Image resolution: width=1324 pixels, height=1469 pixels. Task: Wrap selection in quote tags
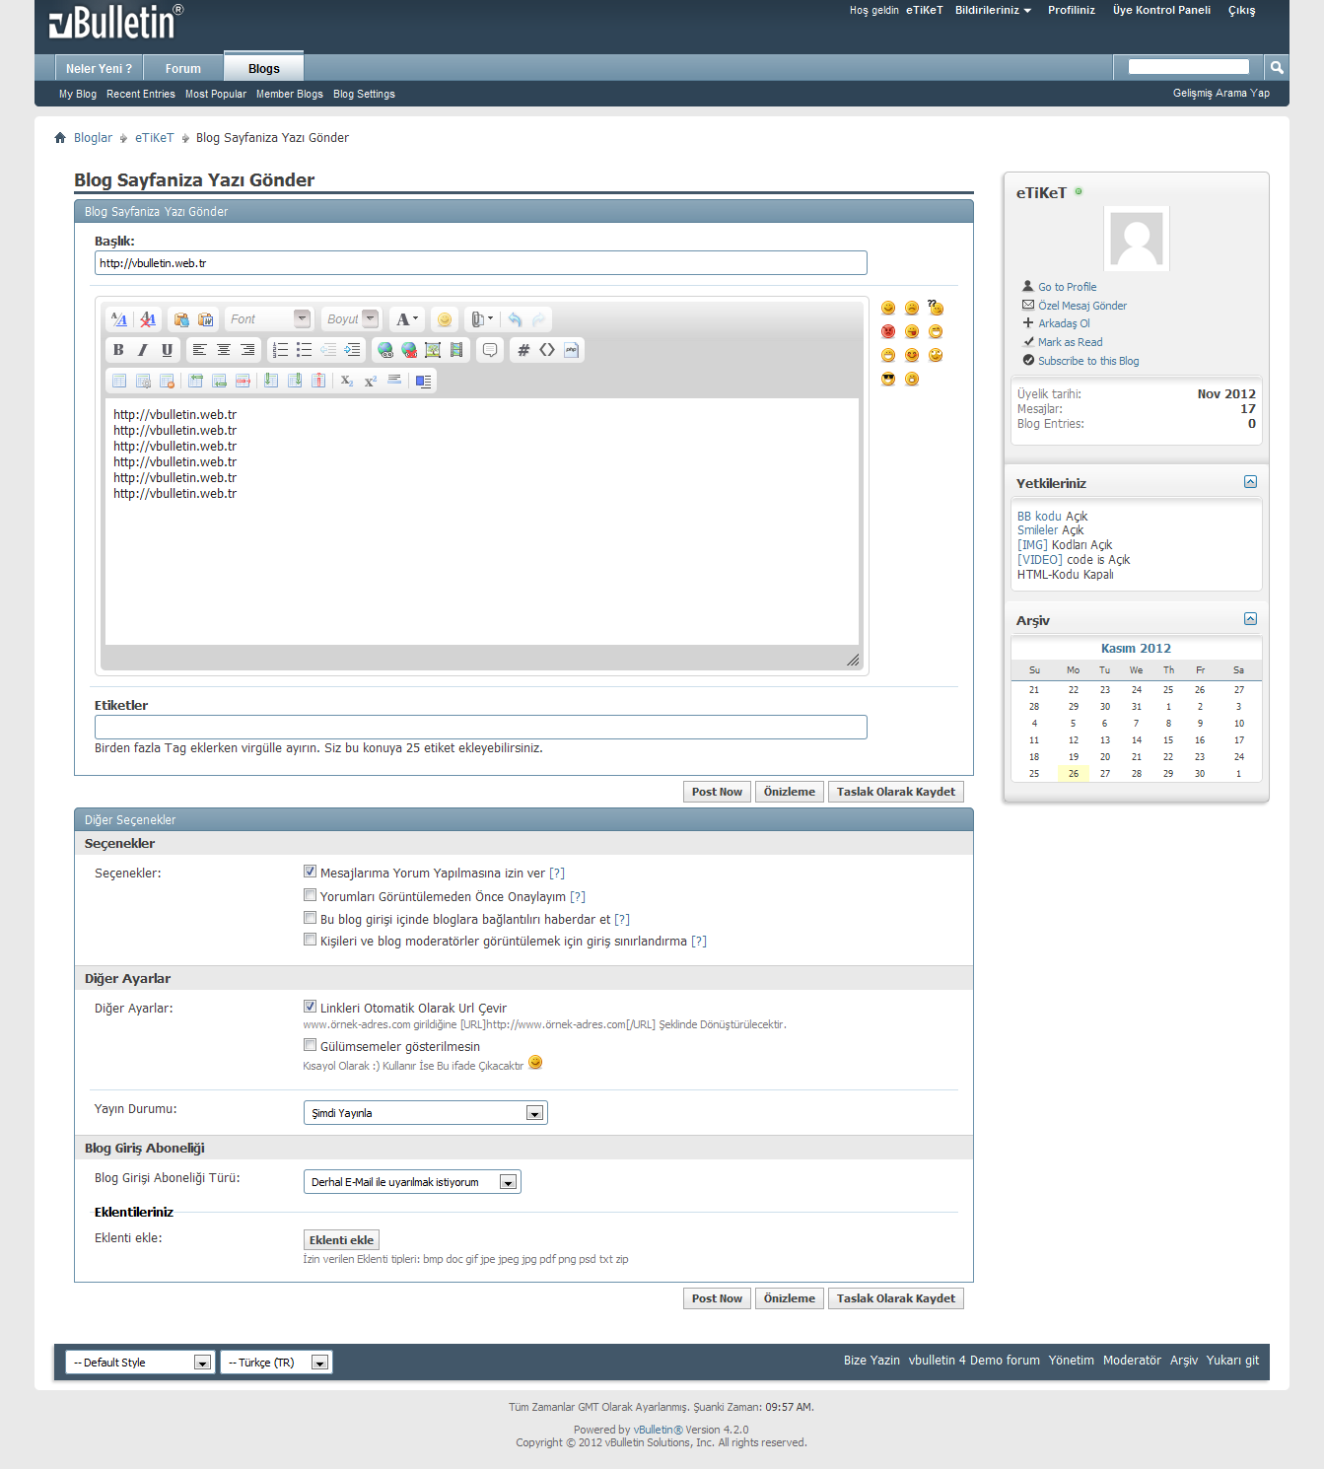click(x=490, y=350)
